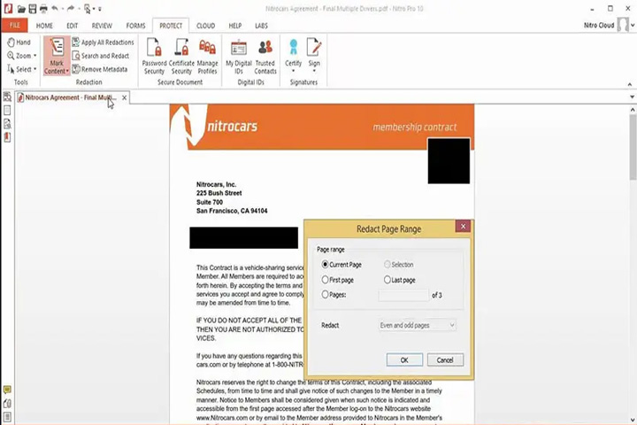Switch to the REVIEW ribbon tab

click(102, 26)
